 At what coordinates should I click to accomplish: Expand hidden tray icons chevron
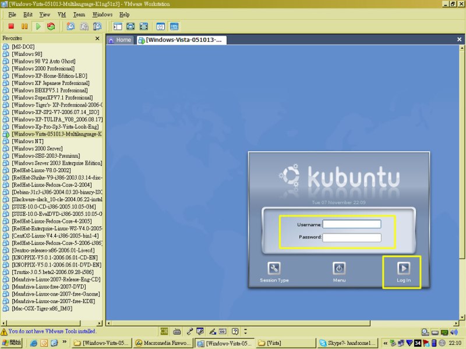(385, 343)
